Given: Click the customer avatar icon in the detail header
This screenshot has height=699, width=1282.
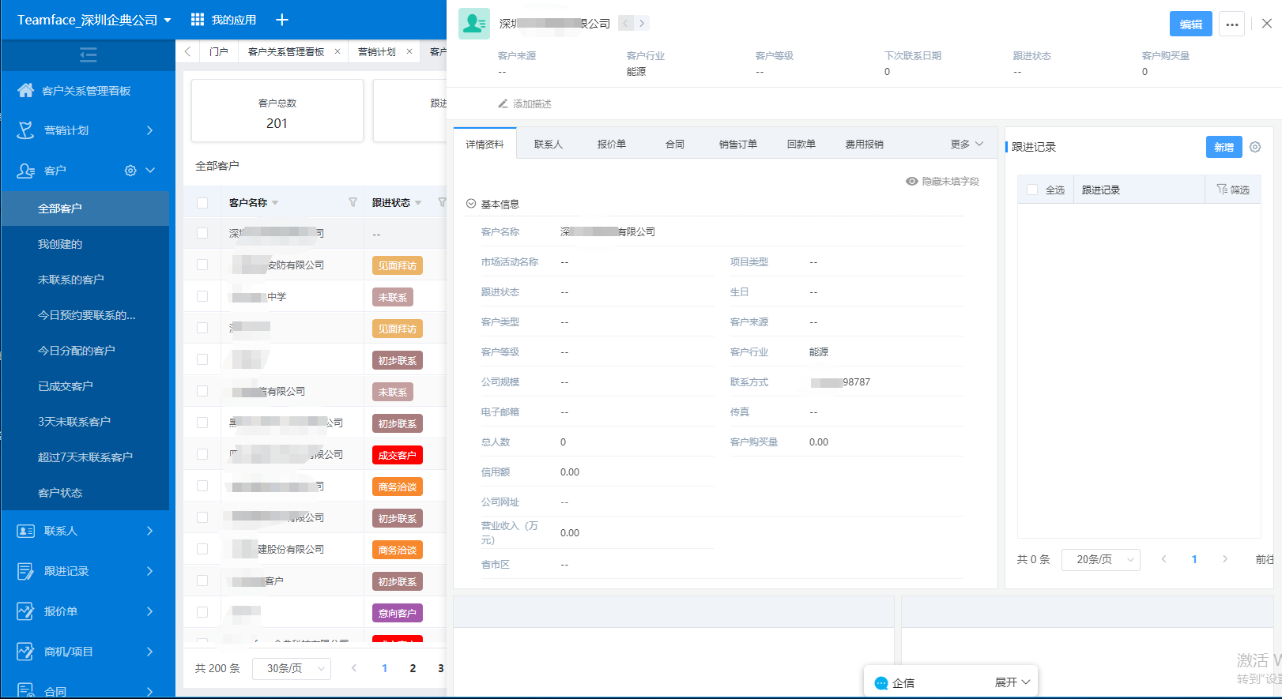Looking at the screenshot, I should [x=474, y=24].
